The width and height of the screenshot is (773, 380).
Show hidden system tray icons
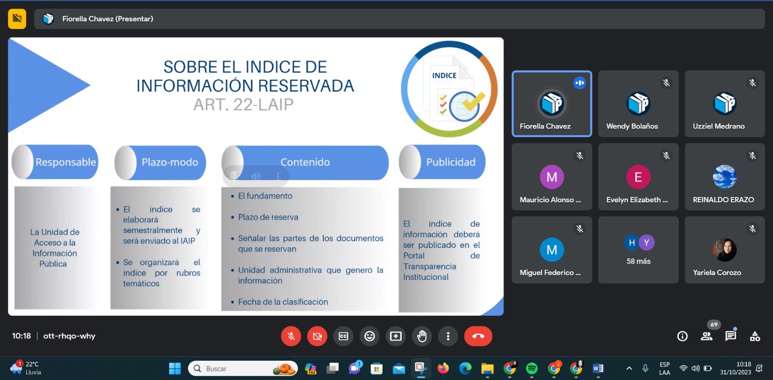[629, 368]
